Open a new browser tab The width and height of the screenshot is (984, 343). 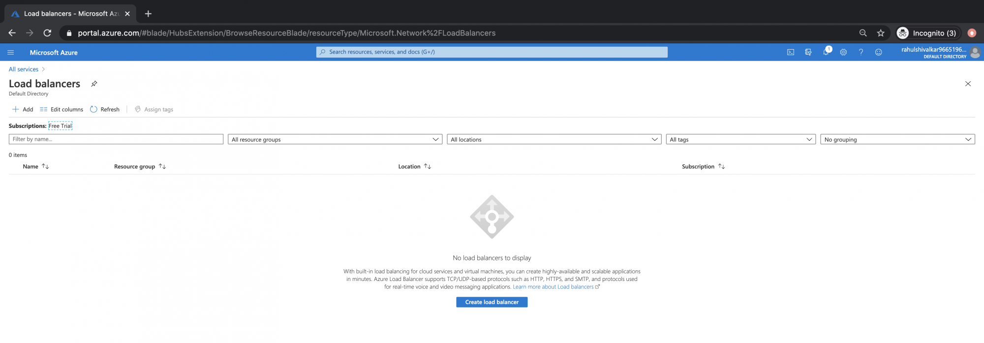pos(148,14)
